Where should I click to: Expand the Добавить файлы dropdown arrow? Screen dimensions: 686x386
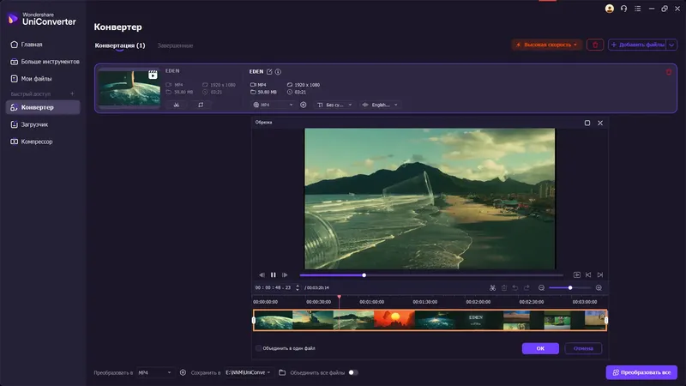coord(671,45)
